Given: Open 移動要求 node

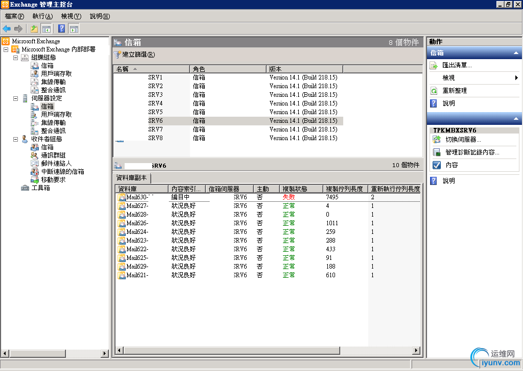Looking at the screenshot, I should pyautogui.click(x=53, y=180).
